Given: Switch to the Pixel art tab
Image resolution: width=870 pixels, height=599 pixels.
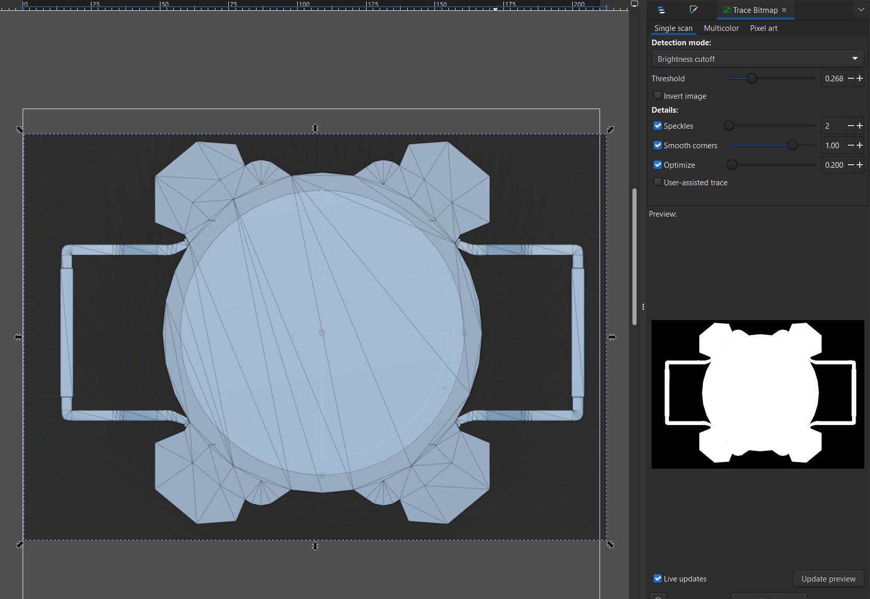Looking at the screenshot, I should point(763,28).
